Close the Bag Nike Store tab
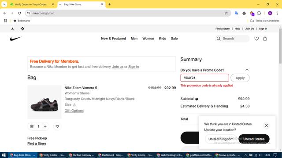282x158 pixels. click(x=102, y=4)
